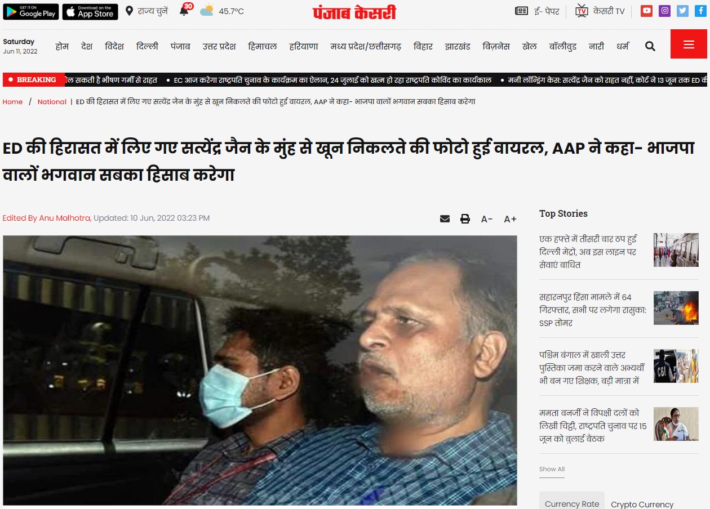Open the red hamburger menu

click(x=689, y=44)
